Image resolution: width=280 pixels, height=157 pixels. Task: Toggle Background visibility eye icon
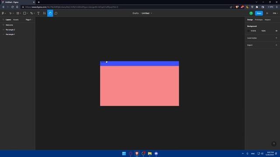[x=276, y=31]
